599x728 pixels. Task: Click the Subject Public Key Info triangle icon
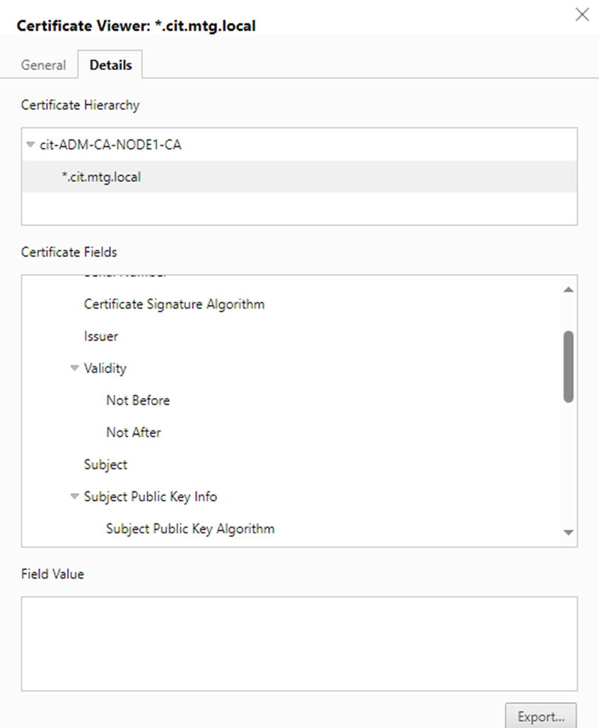point(74,496)
